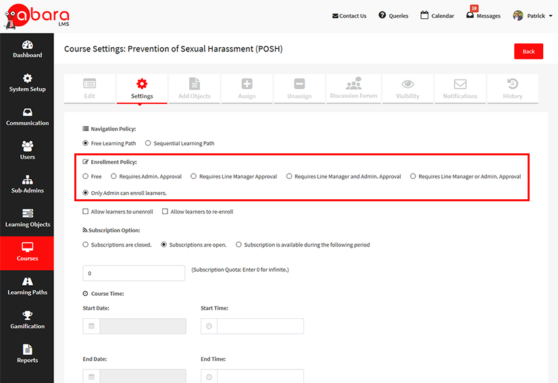
Task: Click the Course Time clock icon
Action: (85, 294)
